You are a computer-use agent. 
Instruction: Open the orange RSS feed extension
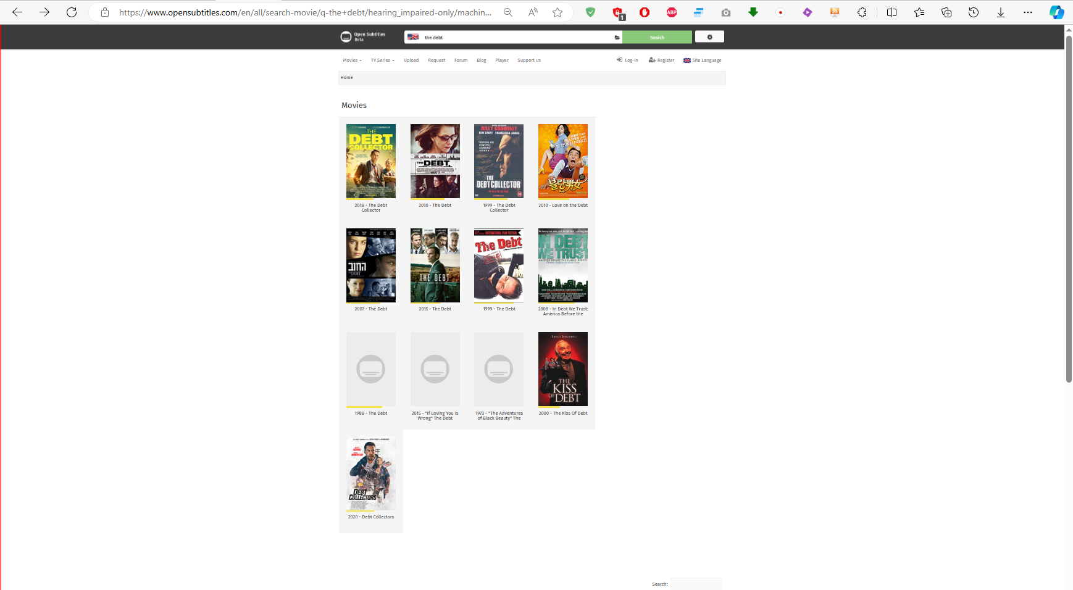(835, 12)
